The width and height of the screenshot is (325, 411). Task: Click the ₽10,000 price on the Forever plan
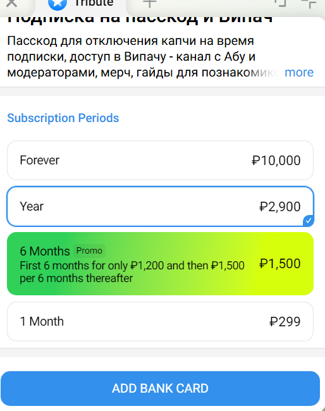(x=276, y=161)
